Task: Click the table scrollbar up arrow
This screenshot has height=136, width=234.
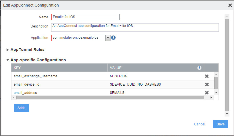Action: pyautogui.click(x=216, y=74)
